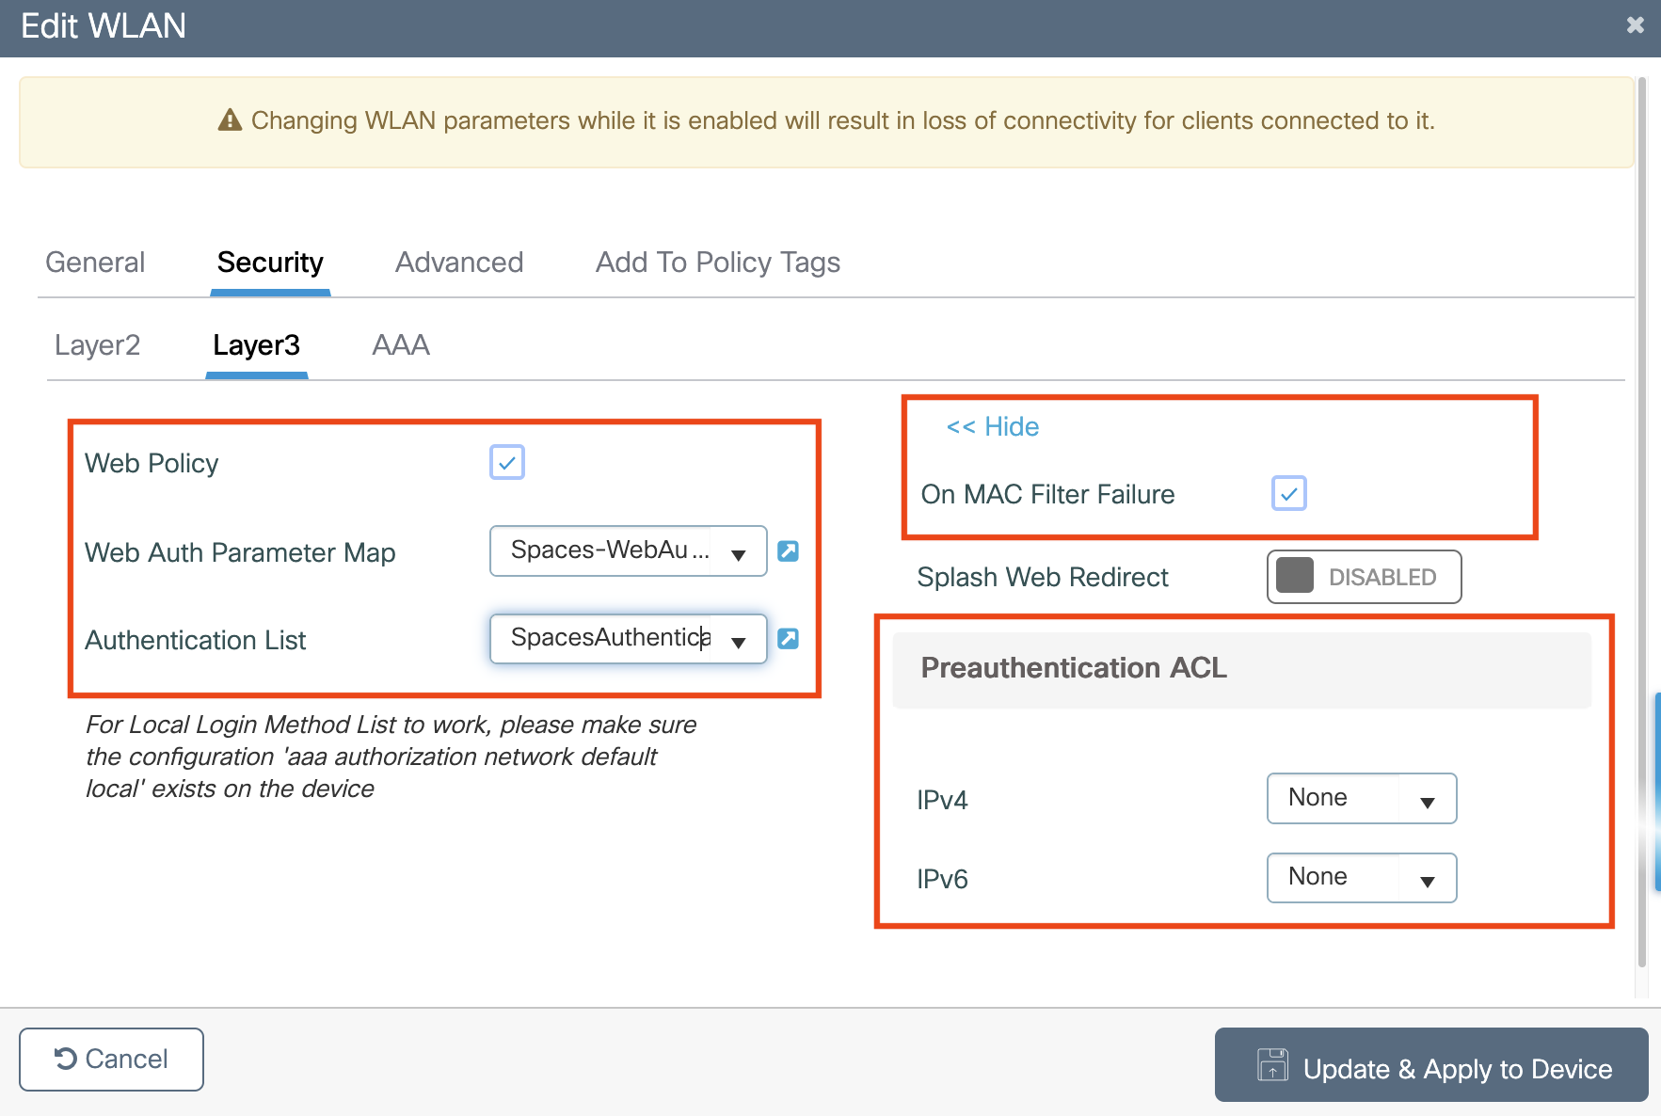
Task: Expand the IPv4 Preauthentication ACL dropdown
Action: (1426, 801)
